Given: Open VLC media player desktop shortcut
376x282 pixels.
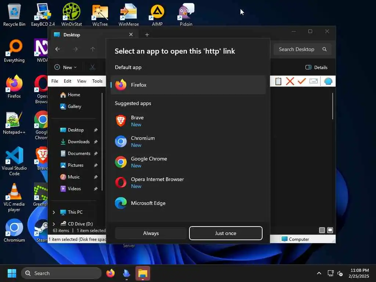Looking at the screenshot, I should tap(14, 198).
